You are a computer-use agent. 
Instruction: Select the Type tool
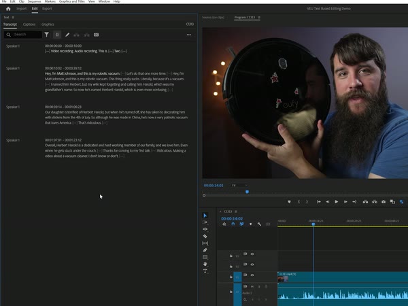click(205, 271)
